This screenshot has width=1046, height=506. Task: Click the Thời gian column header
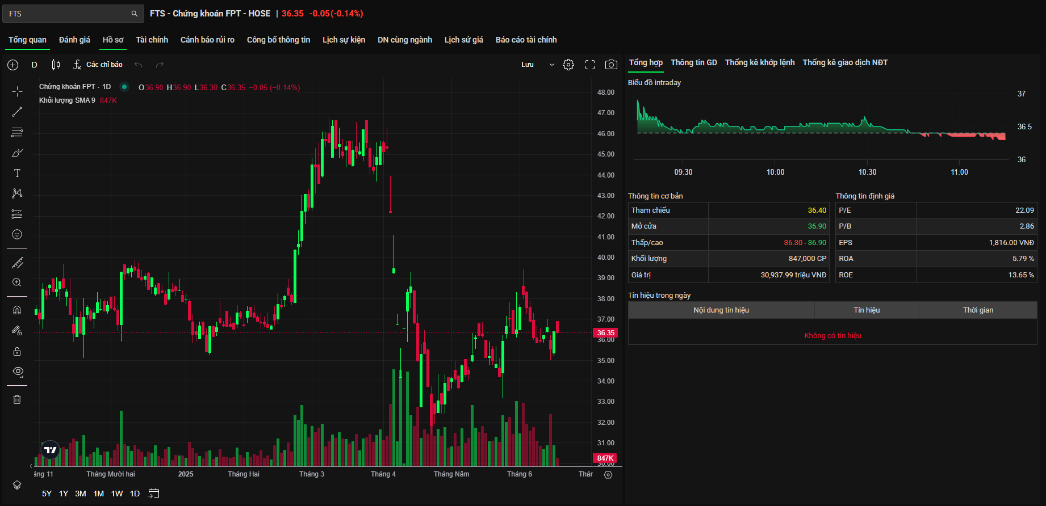[x=978, y=310]
